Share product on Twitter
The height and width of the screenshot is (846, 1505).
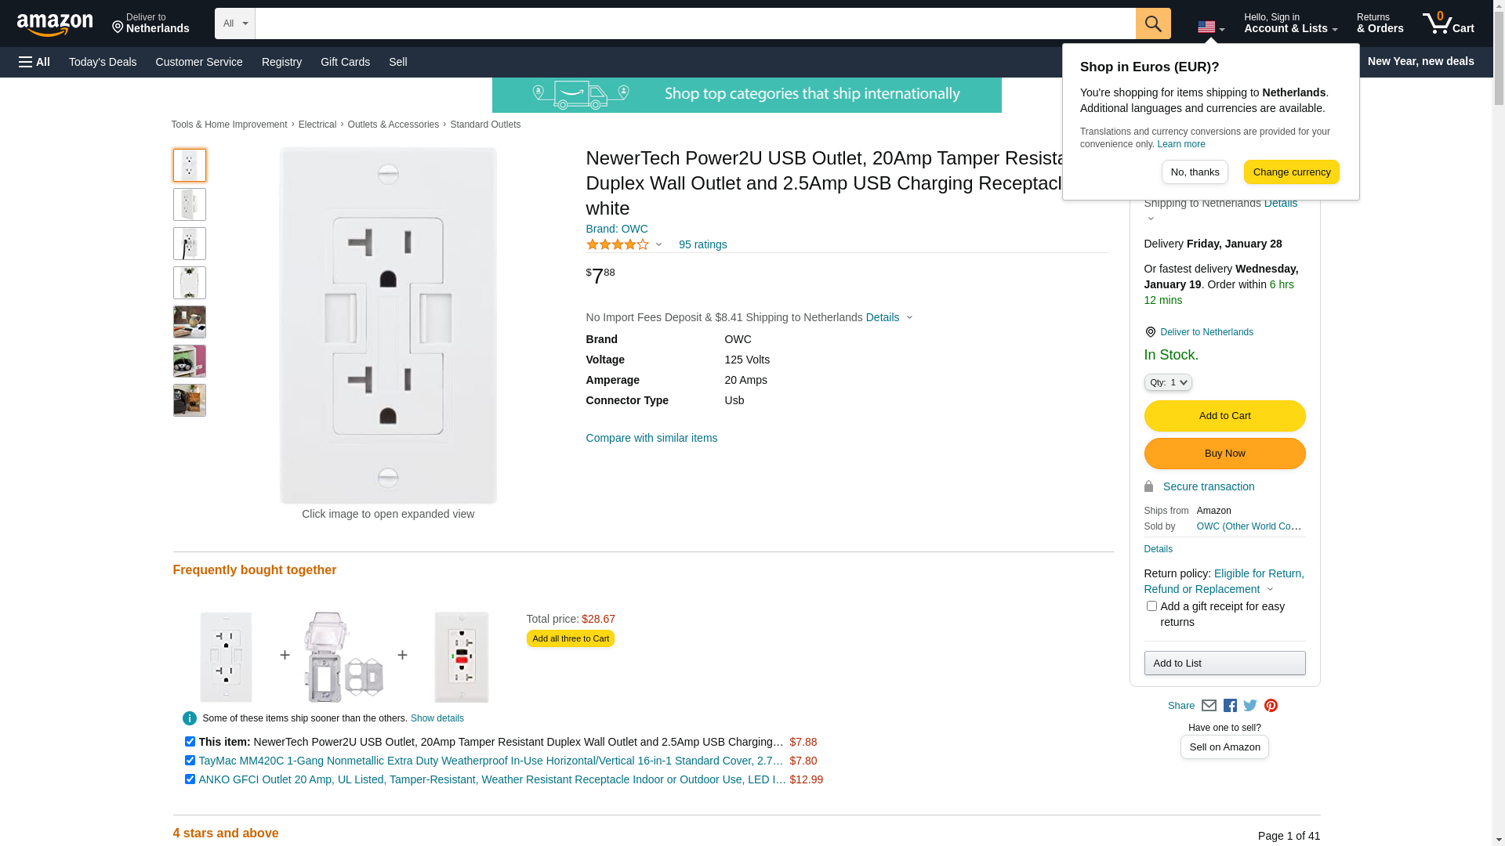[1250, 706]
